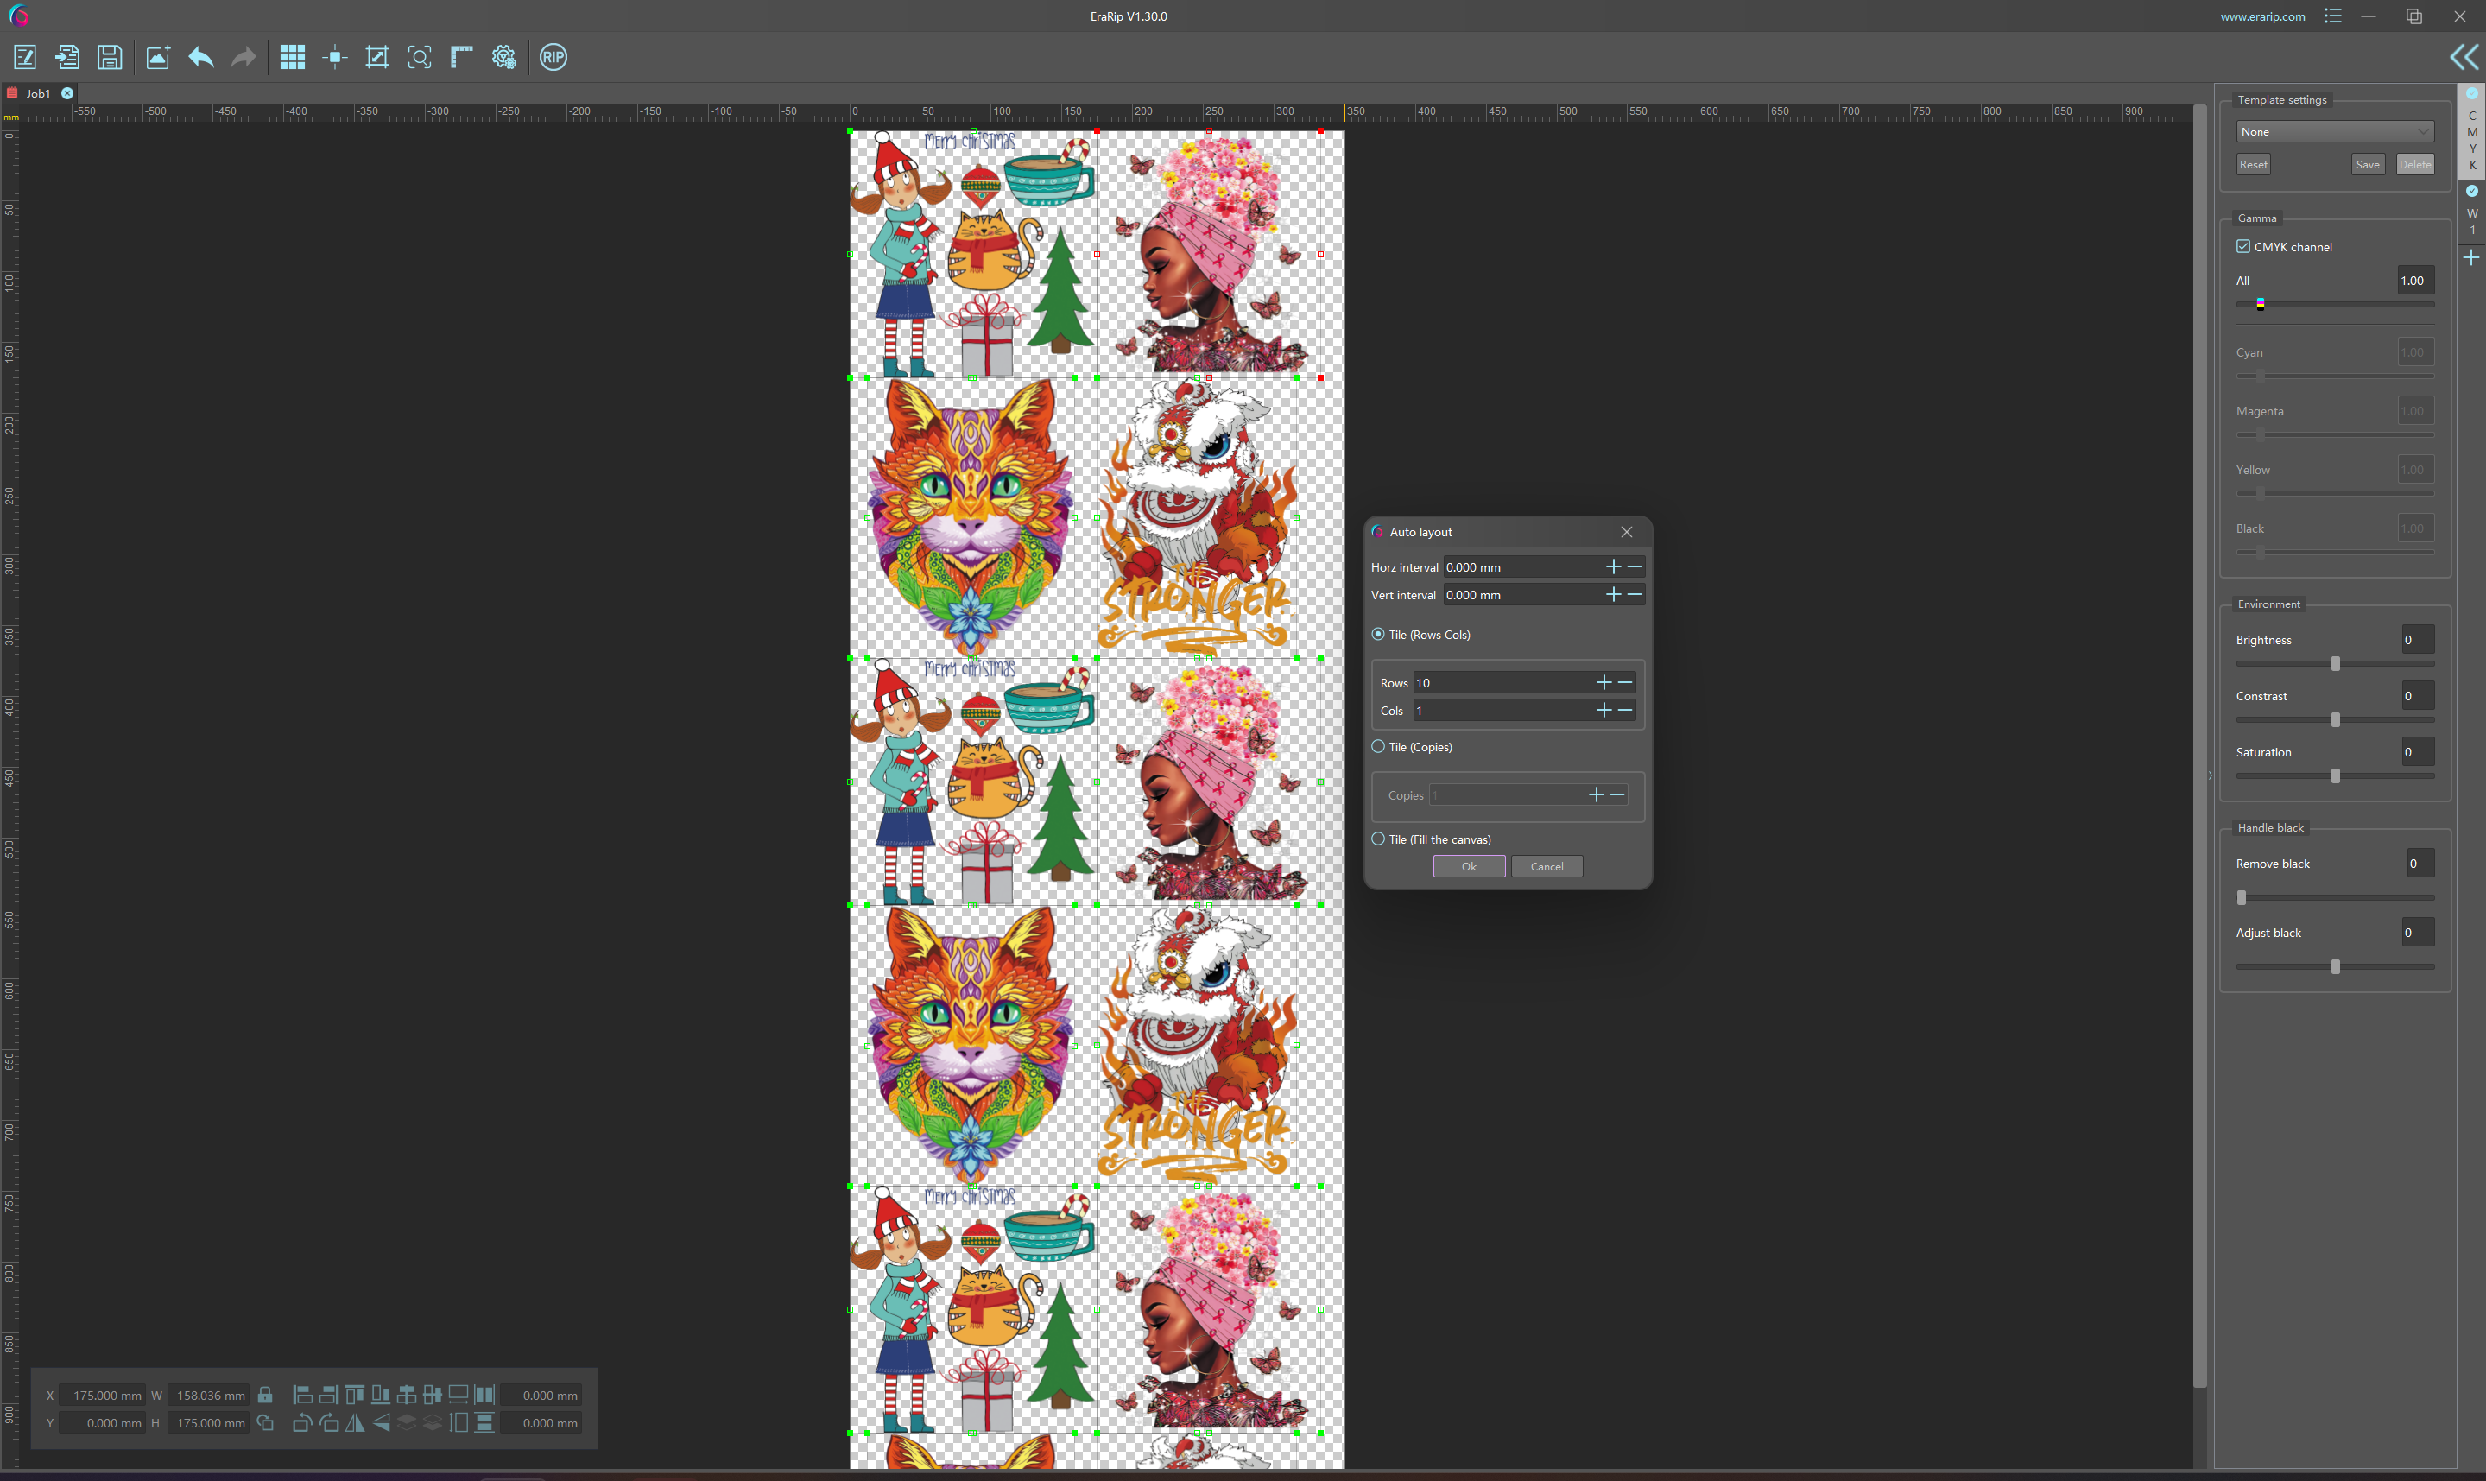This screenshot has height=1481, width=2486.
Task: Adjust the All gamma slider
Action: click(2261, 303)
